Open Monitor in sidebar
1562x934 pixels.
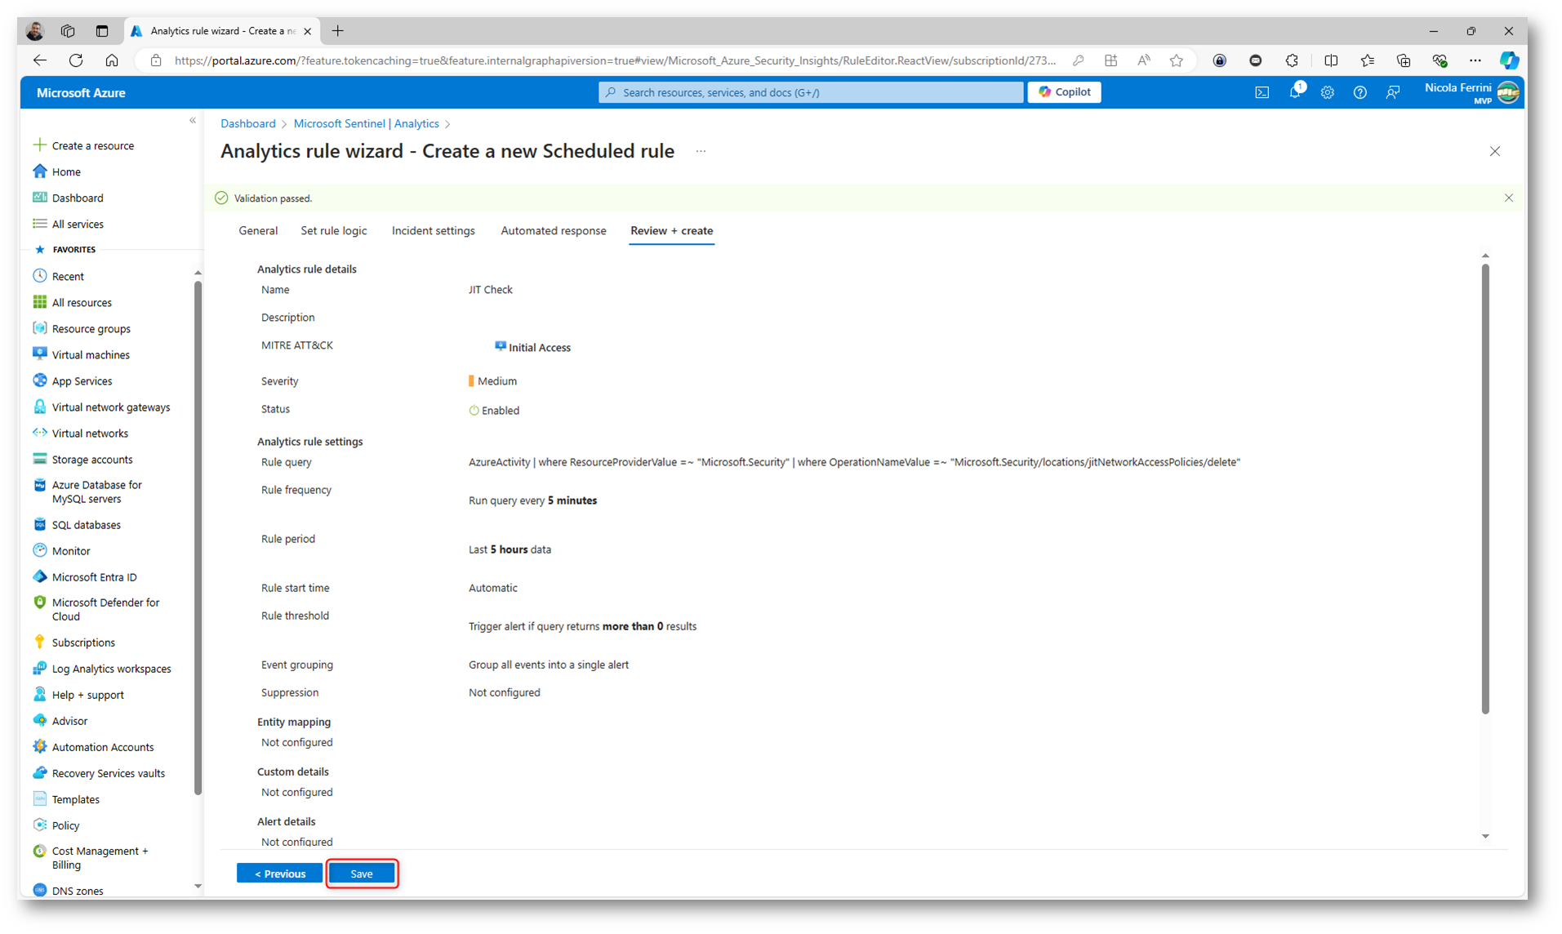pyautogui.click(x=71, y=551)
